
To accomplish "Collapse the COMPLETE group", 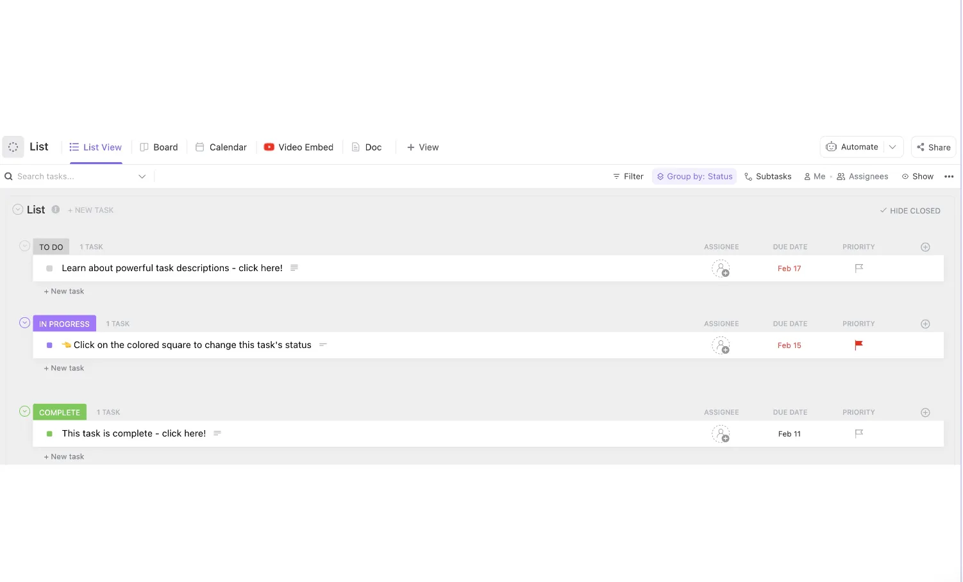I will click(24, 412).
